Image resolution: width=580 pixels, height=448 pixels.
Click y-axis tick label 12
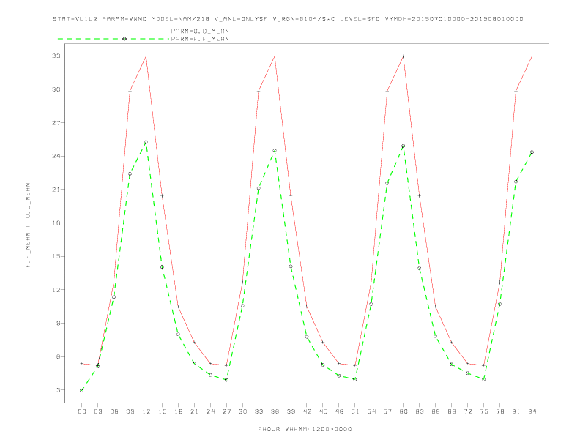click(x=56, y=290)
